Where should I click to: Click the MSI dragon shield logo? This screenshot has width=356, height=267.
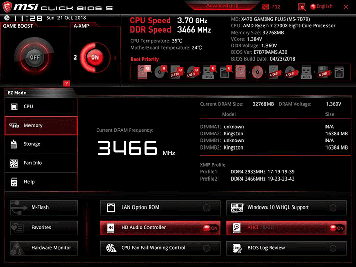tap(7, 7)
